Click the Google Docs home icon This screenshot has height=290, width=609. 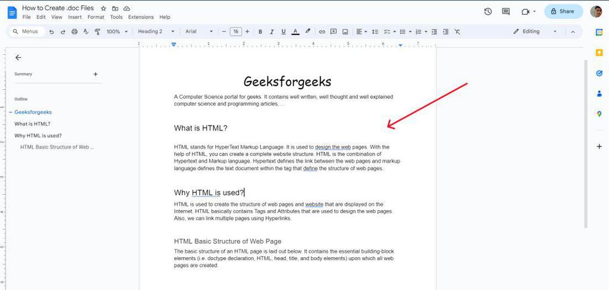tap(12, 13)
